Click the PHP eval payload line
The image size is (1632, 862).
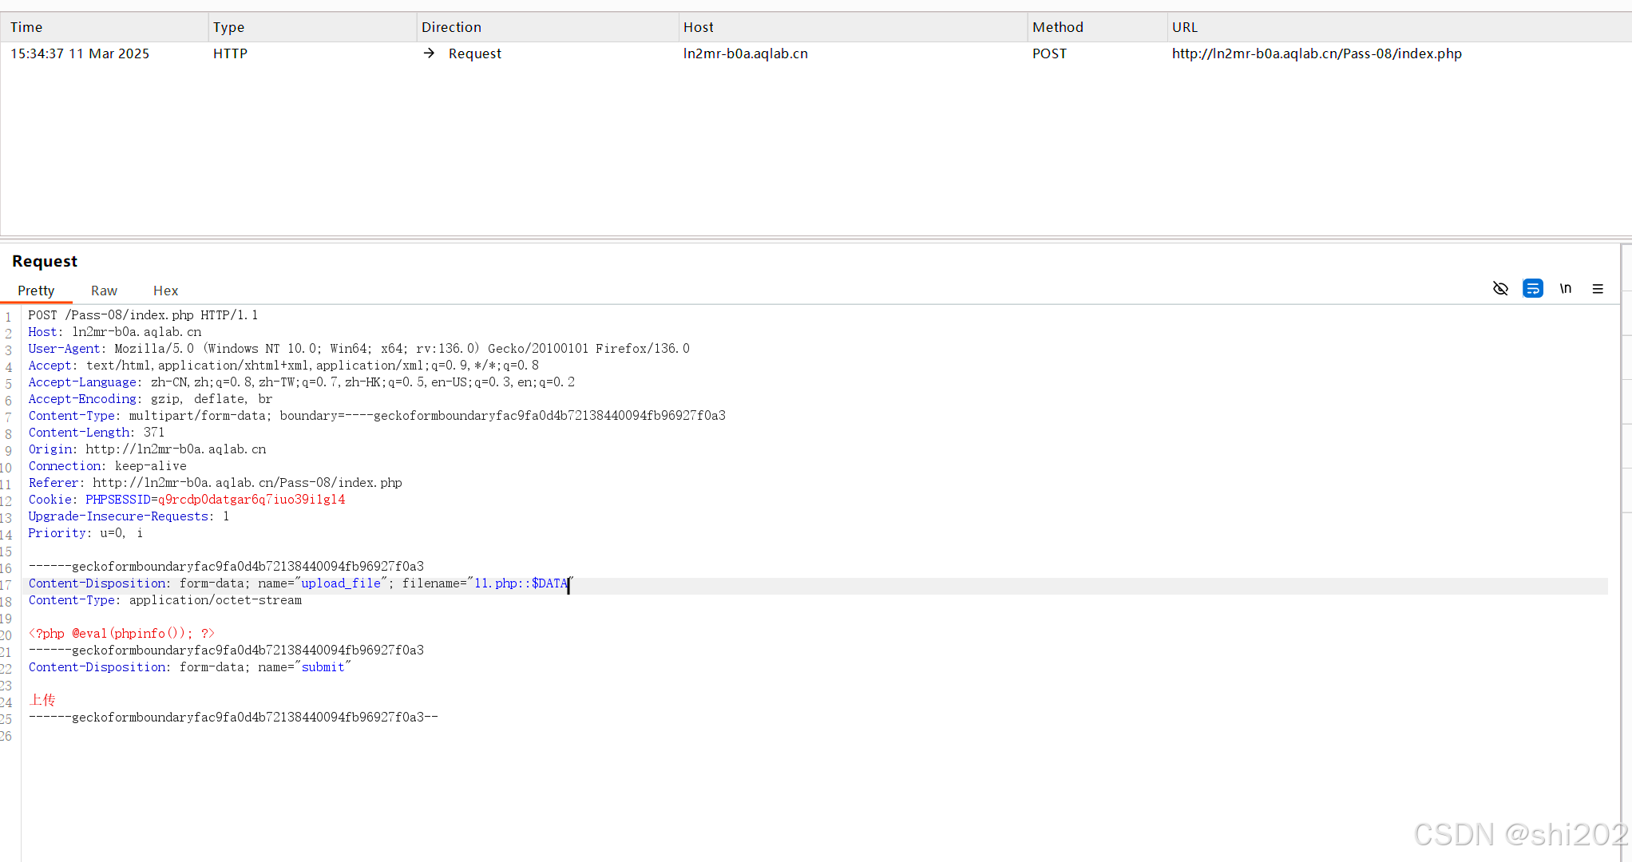pos(121,634)
